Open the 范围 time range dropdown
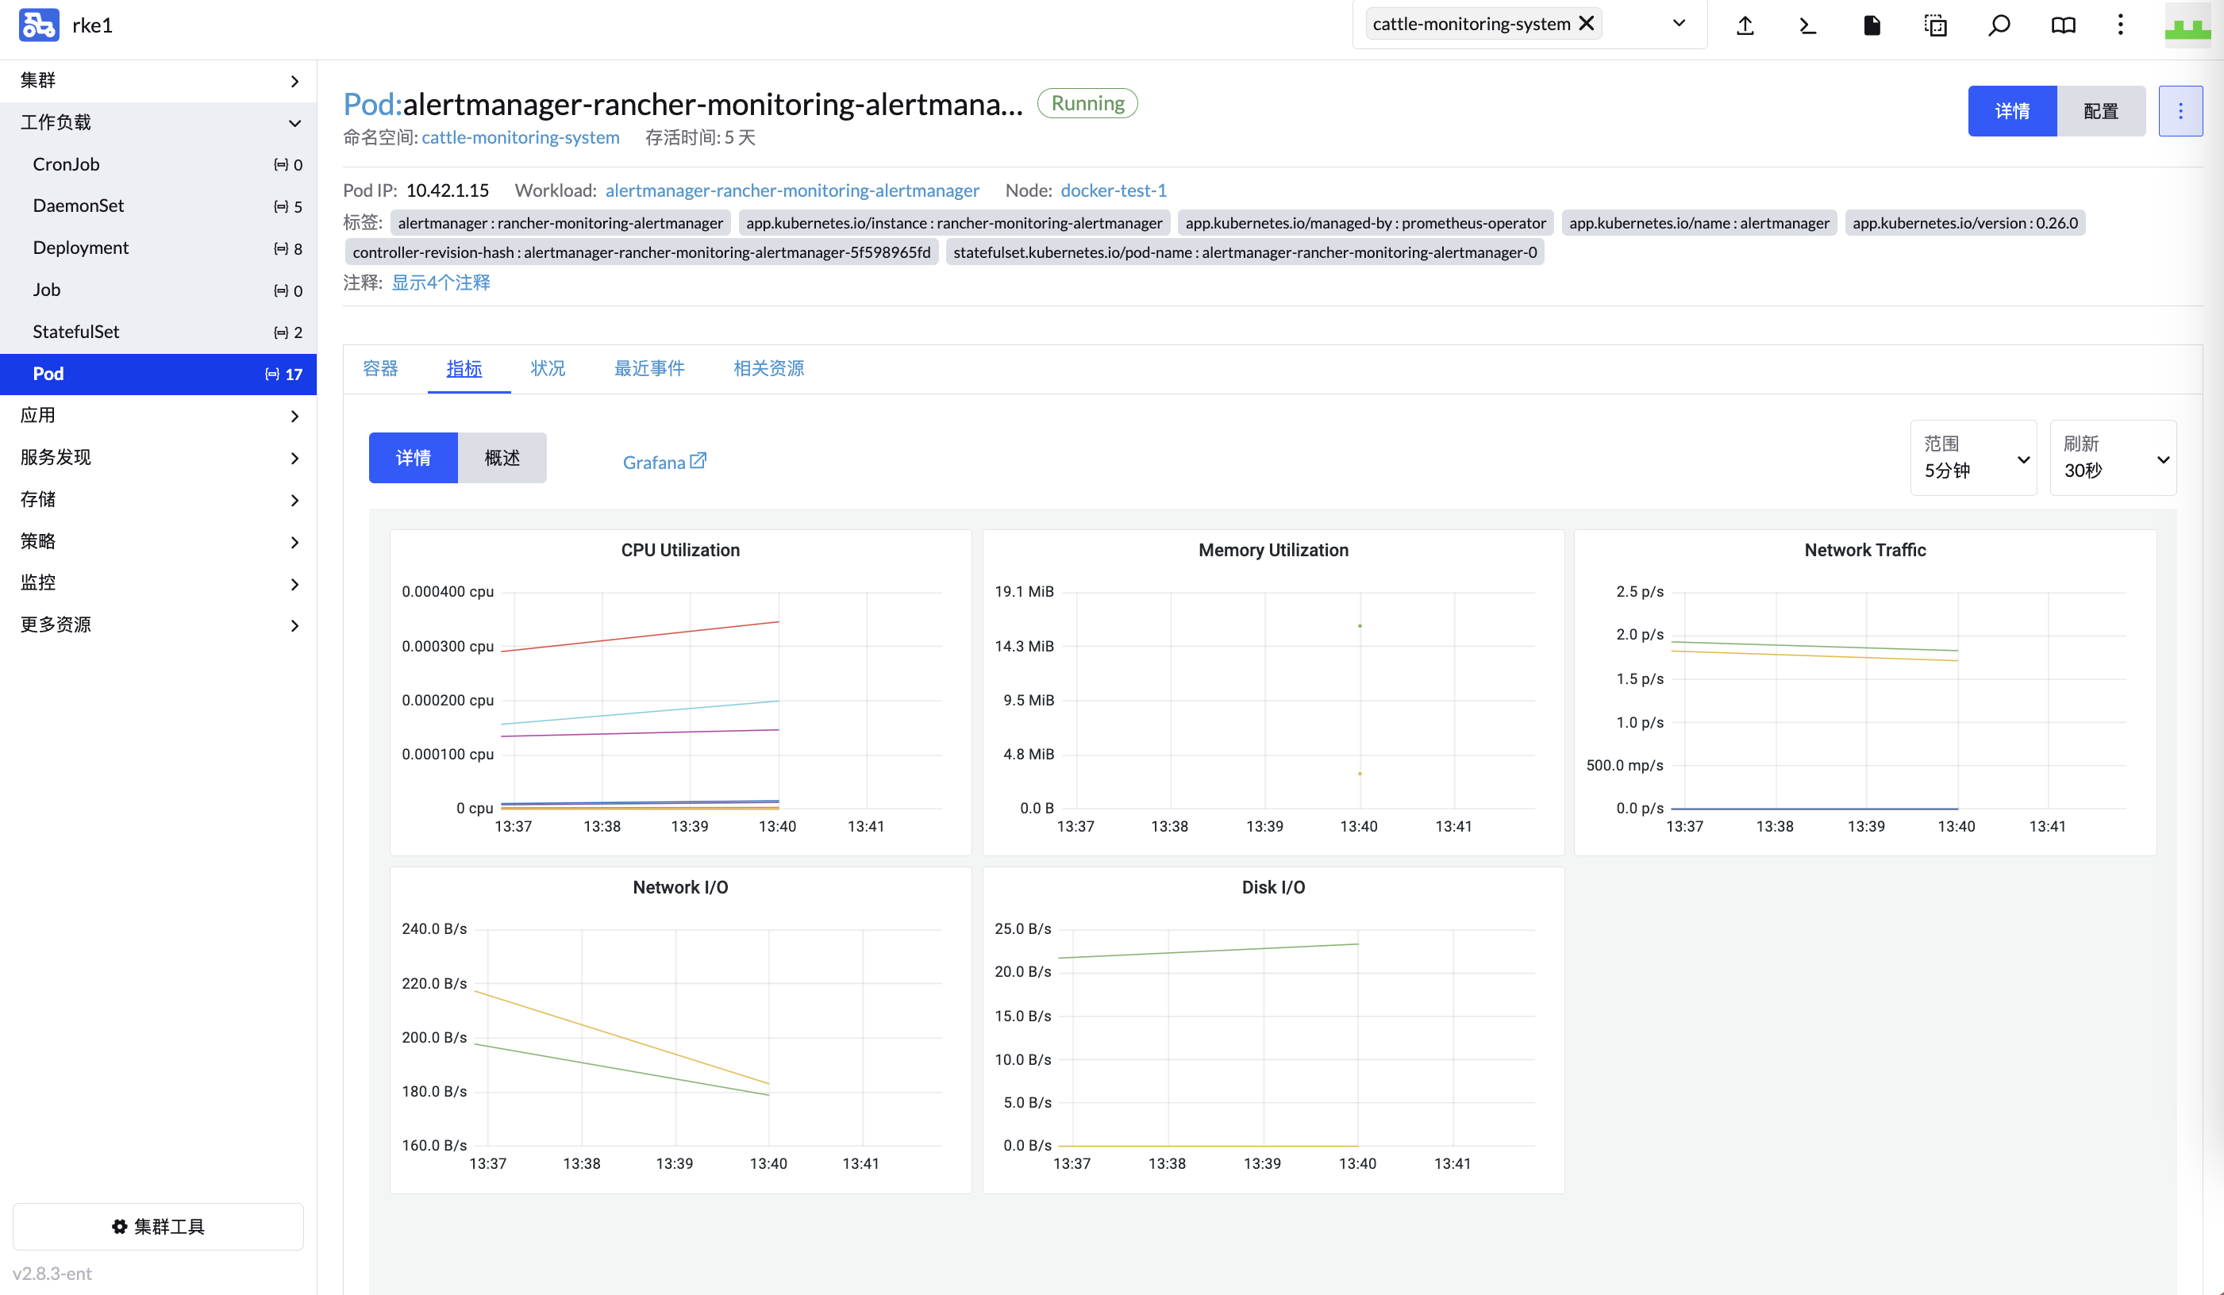The height and width of the screenshot is (1295, 2224). pos(1973,458)
